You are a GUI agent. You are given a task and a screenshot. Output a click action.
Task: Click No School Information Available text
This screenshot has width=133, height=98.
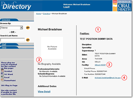click(x=52, y=76)
